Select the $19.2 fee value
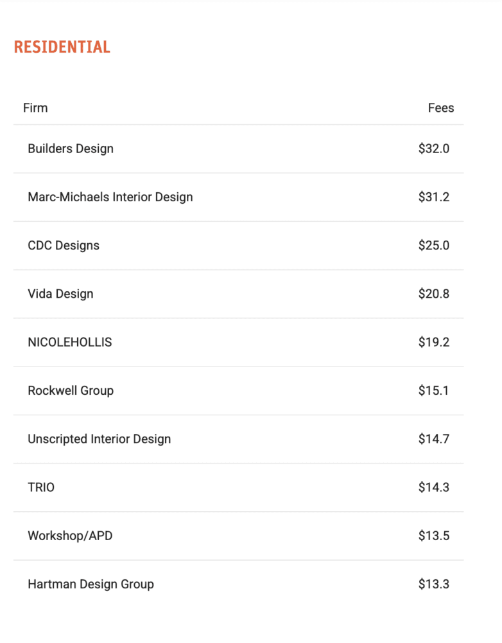The width and height of the screenshot is (502, 643). point(433,342)
